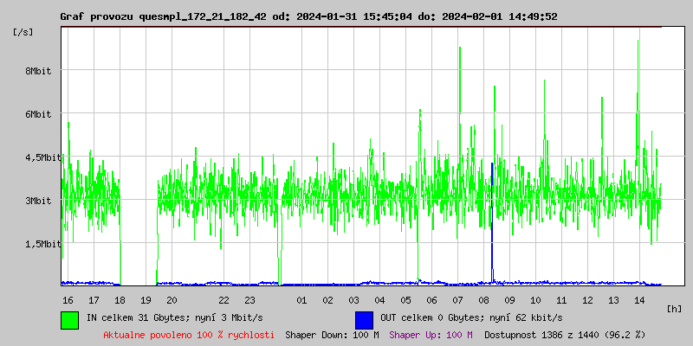
Task: Click the [/s] unit label at top left
Action: pyautogui.click(x=23, y=32)
